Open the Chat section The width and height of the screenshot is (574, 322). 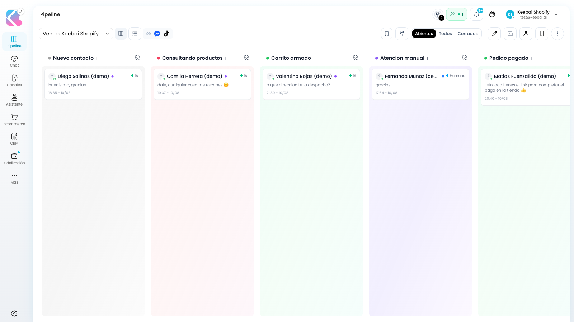click(x=14, y=61)
